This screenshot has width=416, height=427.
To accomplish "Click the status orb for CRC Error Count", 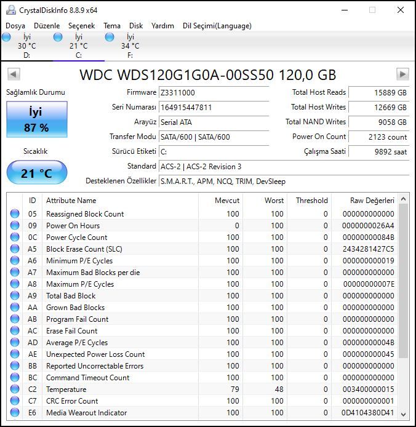I will (x=15, y=401).
